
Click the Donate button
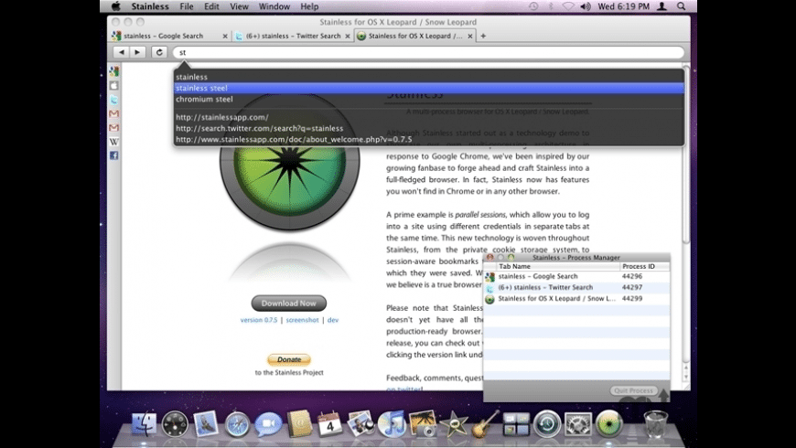point(289,359)
